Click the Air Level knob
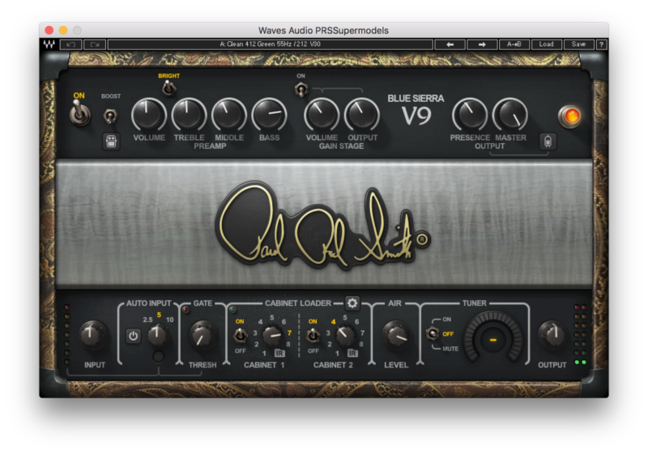Viewport: 648px width, 454px height. tap(396, 335)
